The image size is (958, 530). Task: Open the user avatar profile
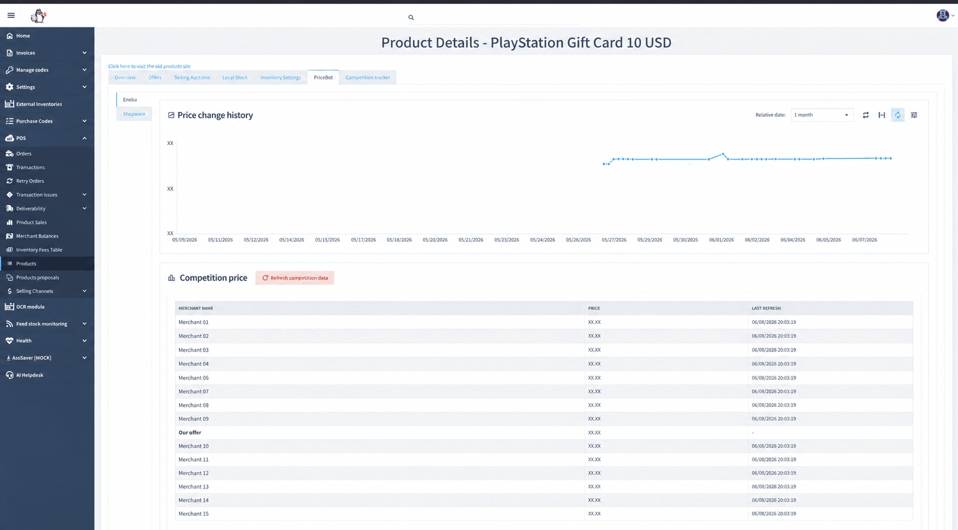pyautogui.click(x=943, y=15)
